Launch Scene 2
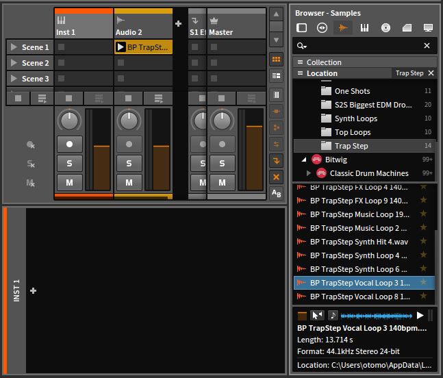The image size is (443, 378). [14, 63]
